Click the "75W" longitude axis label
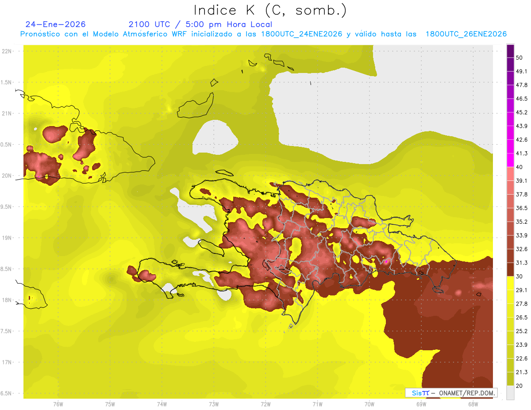The width and height of the screenshot is (531, 410). click(x=110, y=404)
